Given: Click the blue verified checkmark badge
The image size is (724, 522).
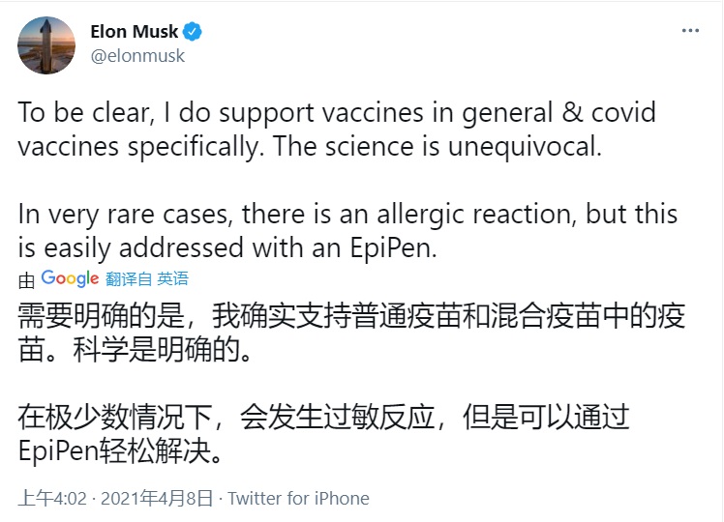Looking at the screenshot, I should pos(194,32).
